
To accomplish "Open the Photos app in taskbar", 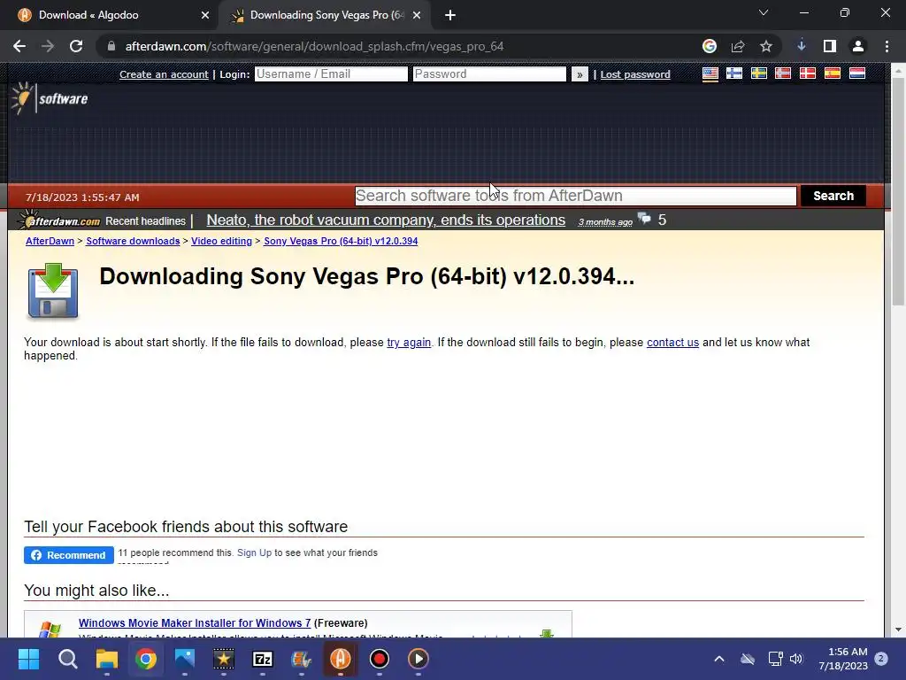I will [x=185, y=659].
